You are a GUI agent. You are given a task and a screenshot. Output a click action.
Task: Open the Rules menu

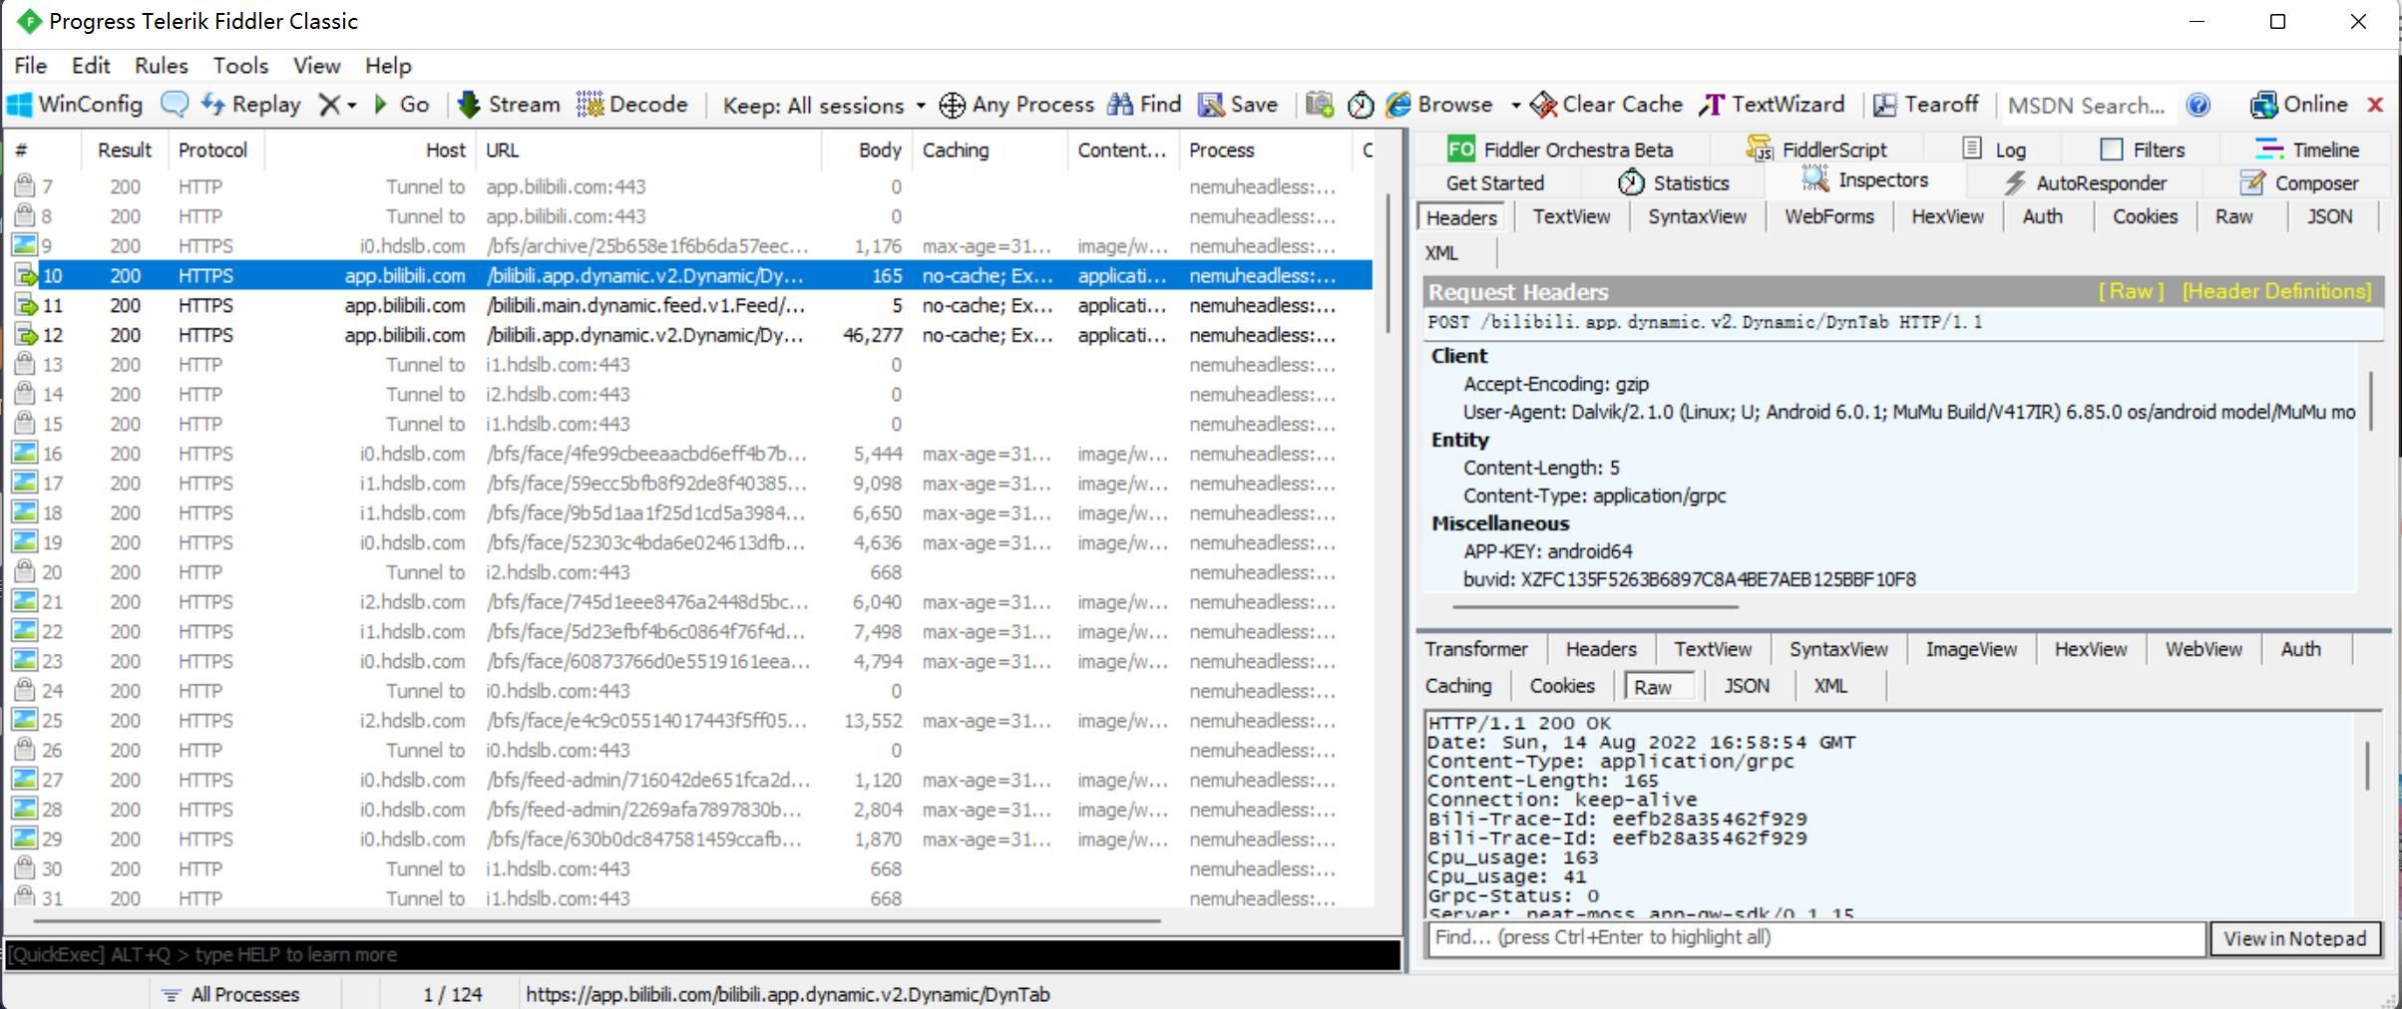pyautogui.click(x=161, y=66)
